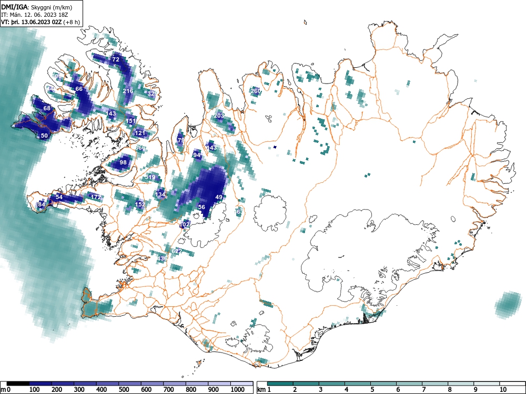
Task: Click the '84' value at peninsula tip
Action: (42, 204)
